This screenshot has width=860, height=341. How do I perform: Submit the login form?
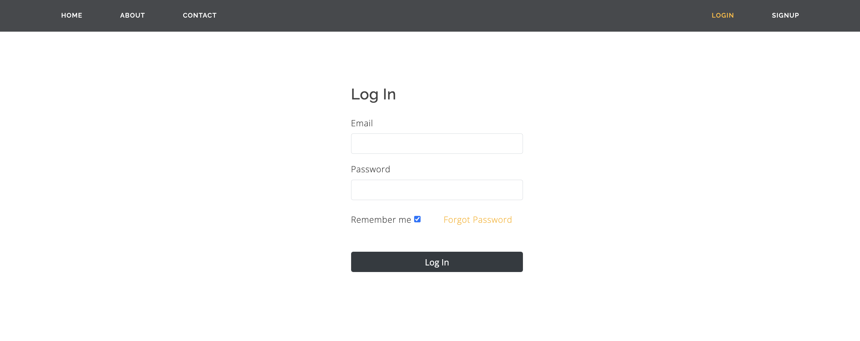coord(437,262)
